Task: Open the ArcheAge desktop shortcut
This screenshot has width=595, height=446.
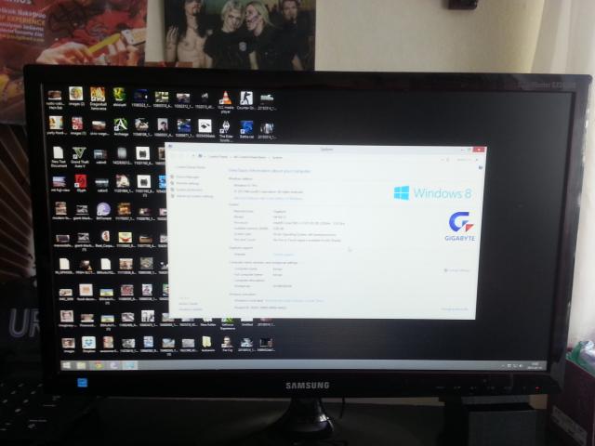Action: [120, 125]
